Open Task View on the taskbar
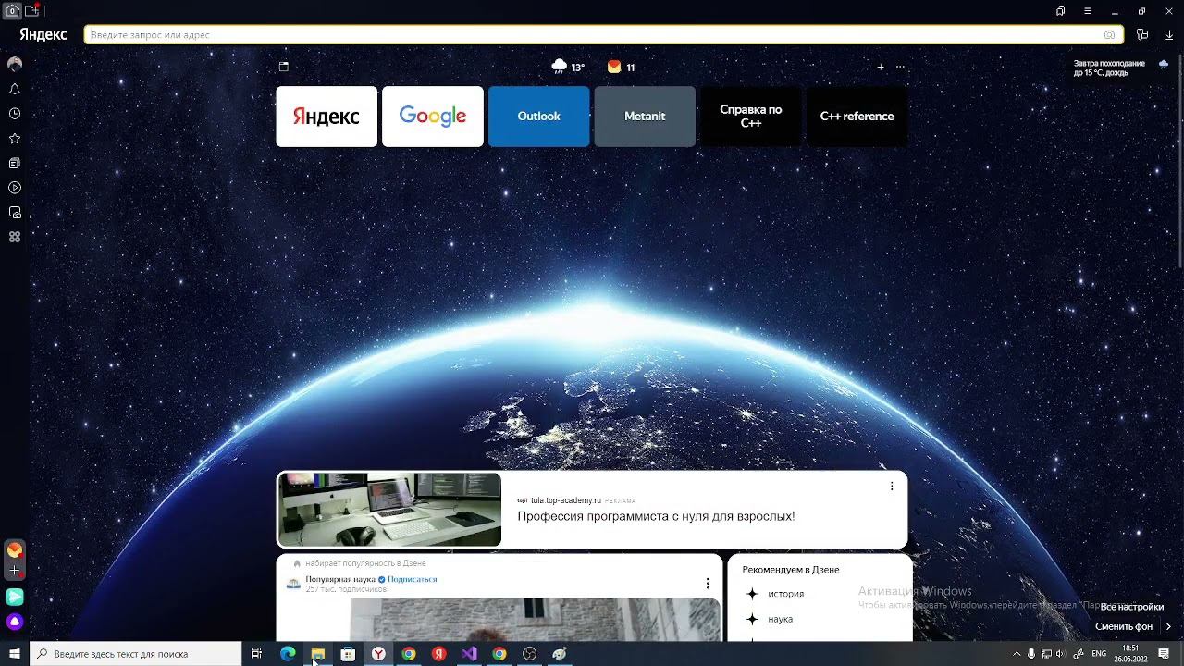This screenshot has height=666, width=1184. click(257, 654)
